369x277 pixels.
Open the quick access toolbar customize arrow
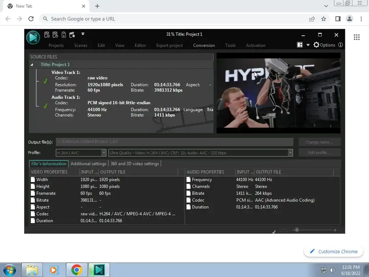(83, 34)
